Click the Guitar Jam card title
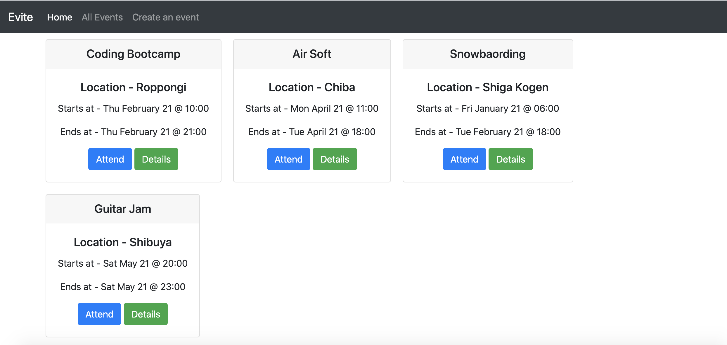The height and width of the screenshot is (345, 727). [x=123, y=209]
